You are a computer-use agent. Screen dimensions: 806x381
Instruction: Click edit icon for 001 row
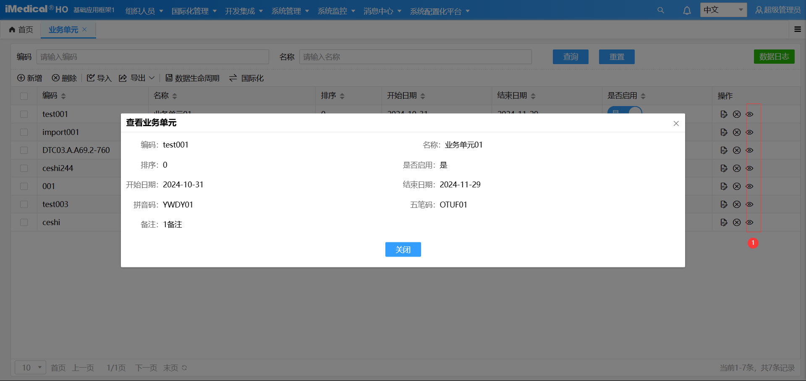tap(724, 186)
